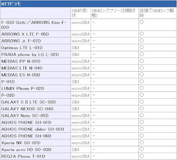This screenshot has height=160, width=177.
Task: Select PRADA phone by LG L-02D name
Action: 30,54
